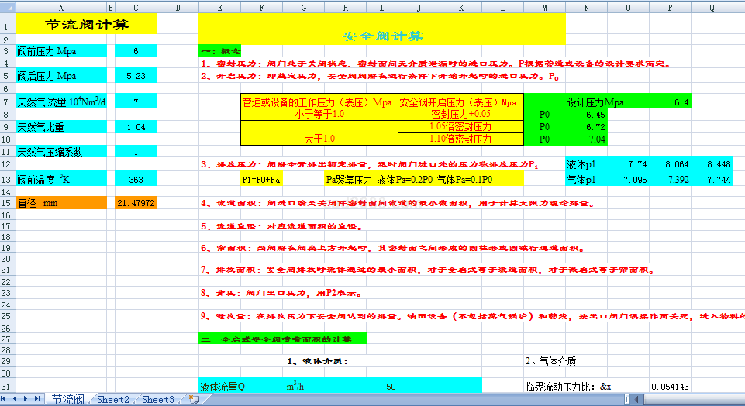Click the 阀前温度 value cell 363

[136, 178]
